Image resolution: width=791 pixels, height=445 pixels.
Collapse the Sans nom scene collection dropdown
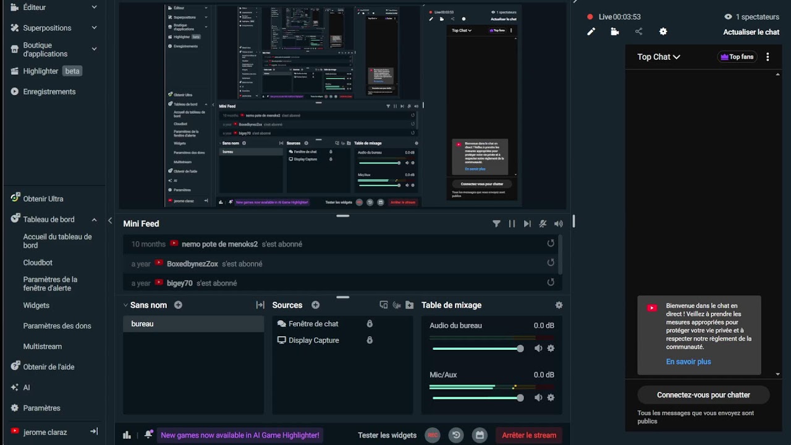[x=125, y=305]
